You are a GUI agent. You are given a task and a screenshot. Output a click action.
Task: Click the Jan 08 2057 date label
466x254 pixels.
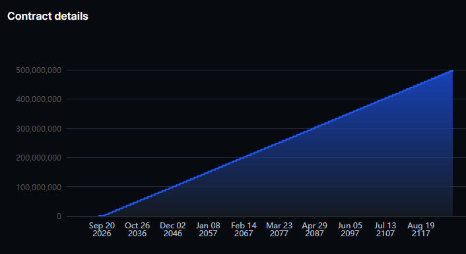(x=208, y=230)
